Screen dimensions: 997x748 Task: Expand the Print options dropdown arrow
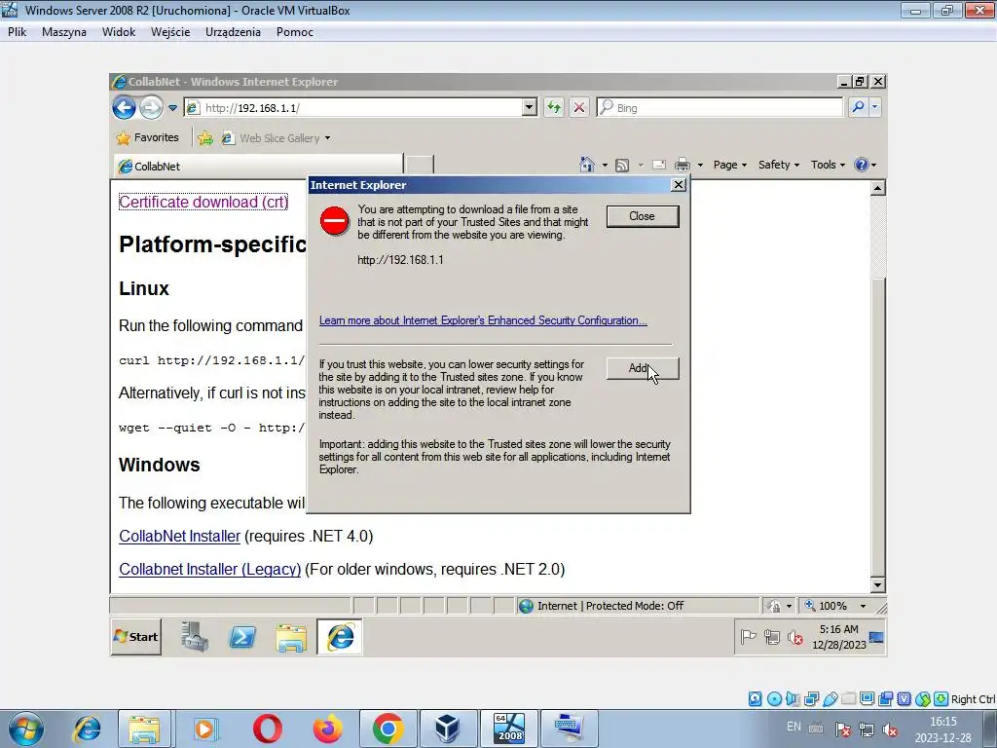tap(700, 166)
